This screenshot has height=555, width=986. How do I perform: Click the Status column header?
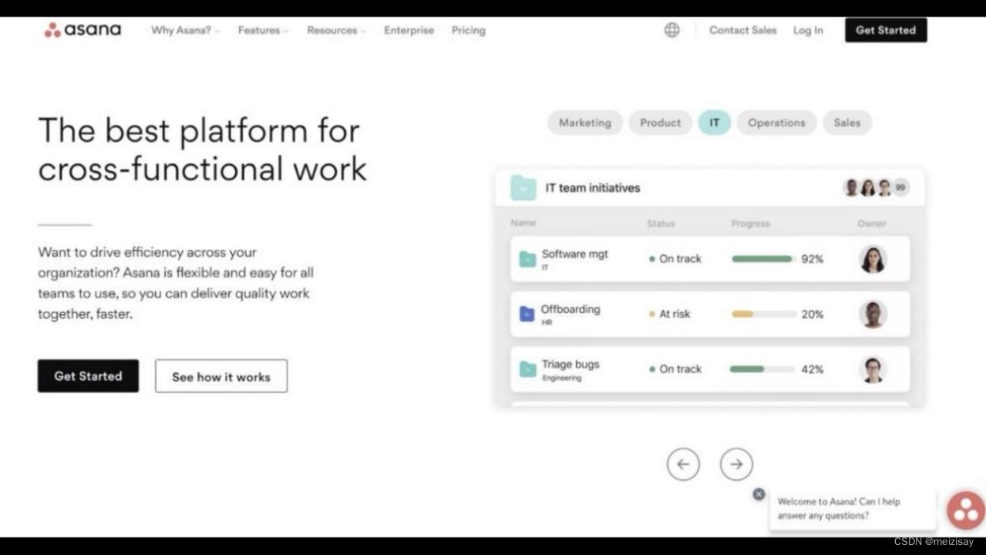[x=661, y=224]
